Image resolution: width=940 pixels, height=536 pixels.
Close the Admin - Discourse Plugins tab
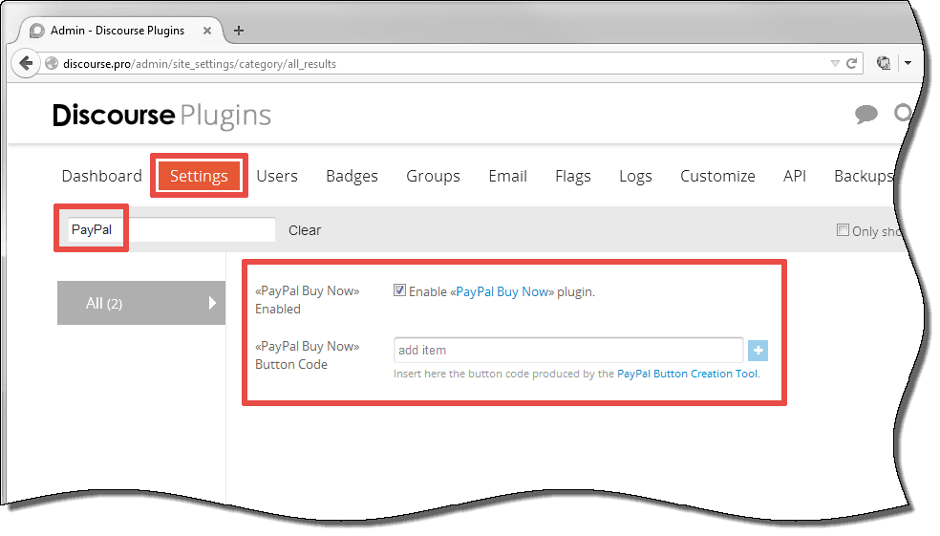tap(207, 31)
